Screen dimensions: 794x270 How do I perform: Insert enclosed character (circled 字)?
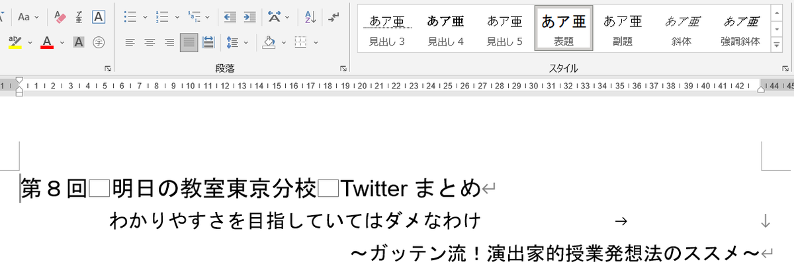[x=99, y=42]
